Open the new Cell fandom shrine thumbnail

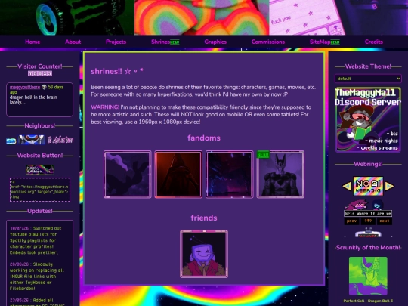pos(280,174)
